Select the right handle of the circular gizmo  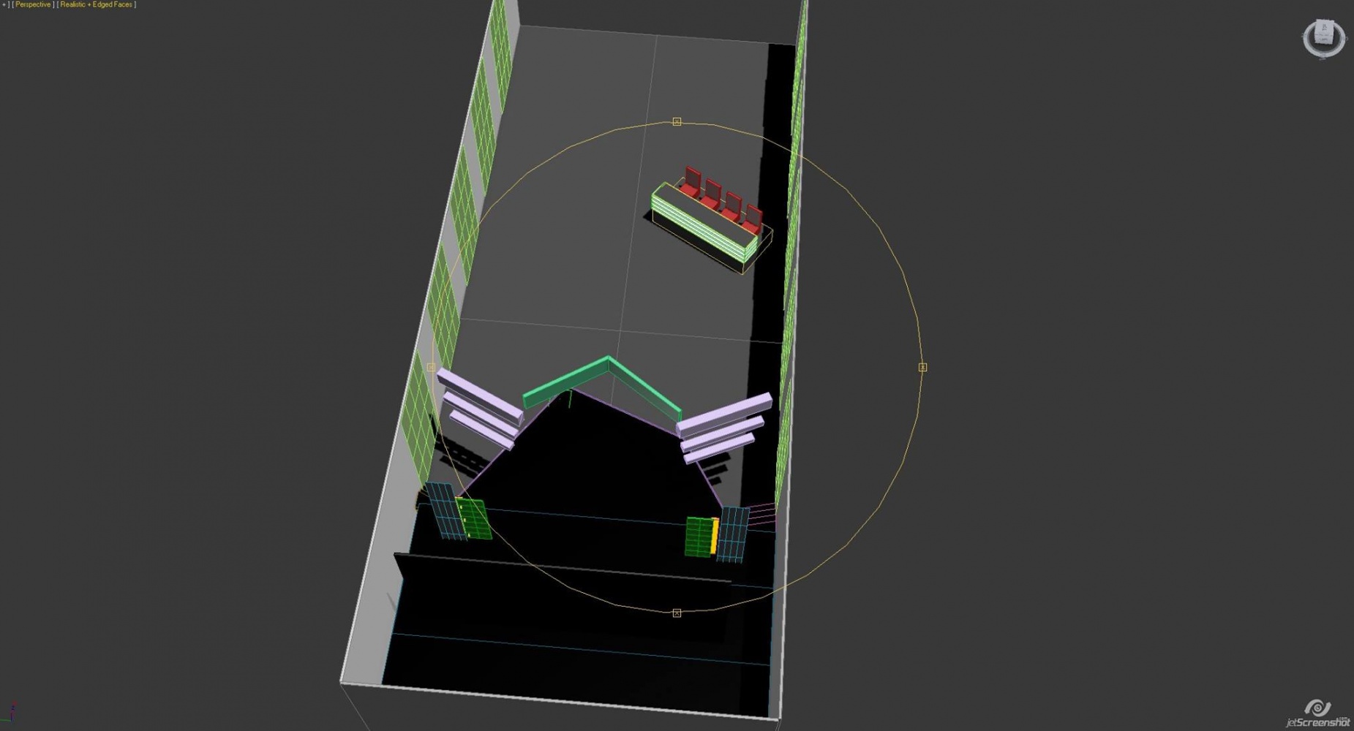tap(922, 367)
